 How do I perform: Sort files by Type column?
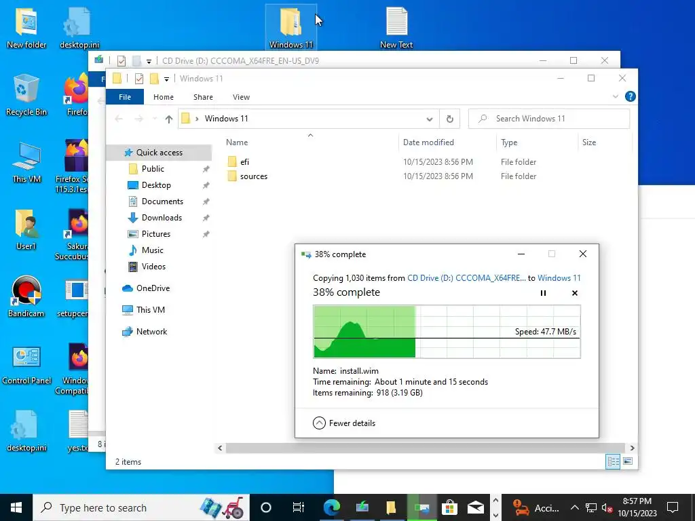point(509,142)
